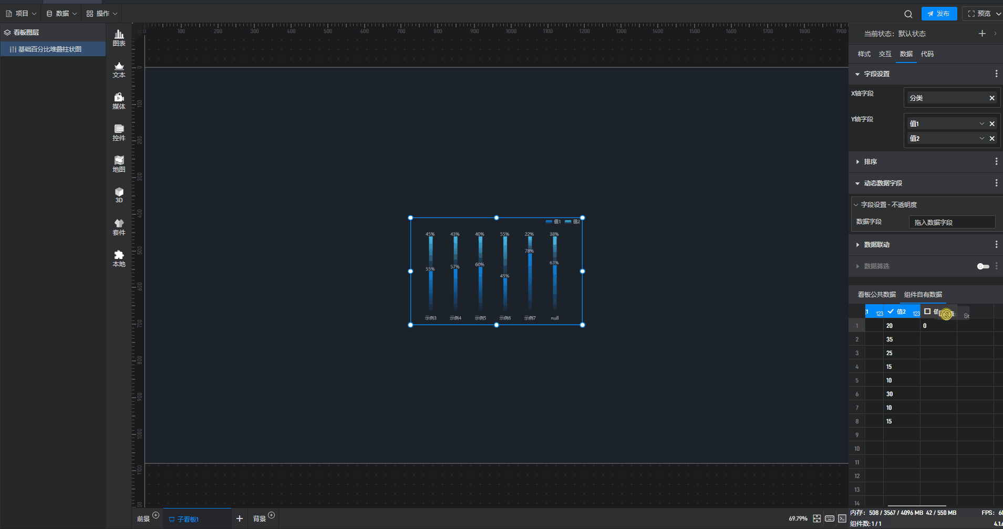Open the 套件 kit component panel
The image size is (1003, 529).
pyautogui.click(x=119, y=227)
